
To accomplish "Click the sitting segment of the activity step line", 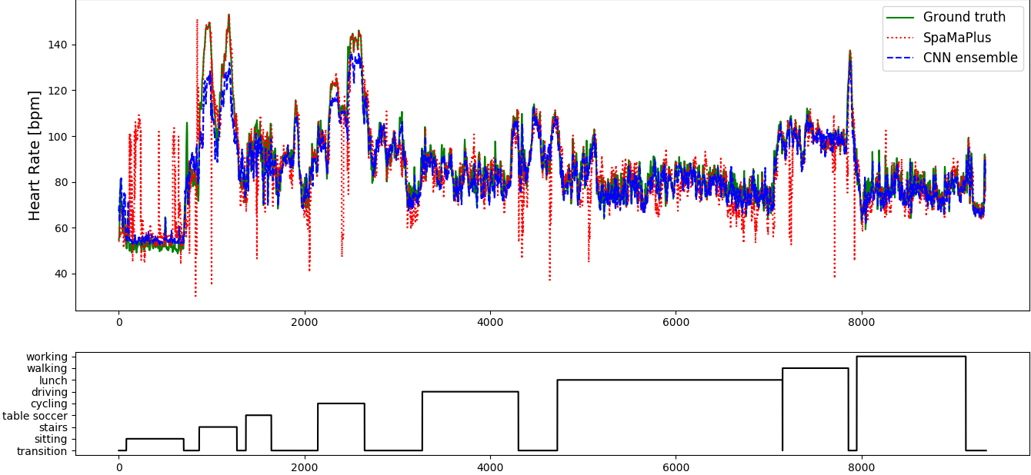I will click(155, 439).
